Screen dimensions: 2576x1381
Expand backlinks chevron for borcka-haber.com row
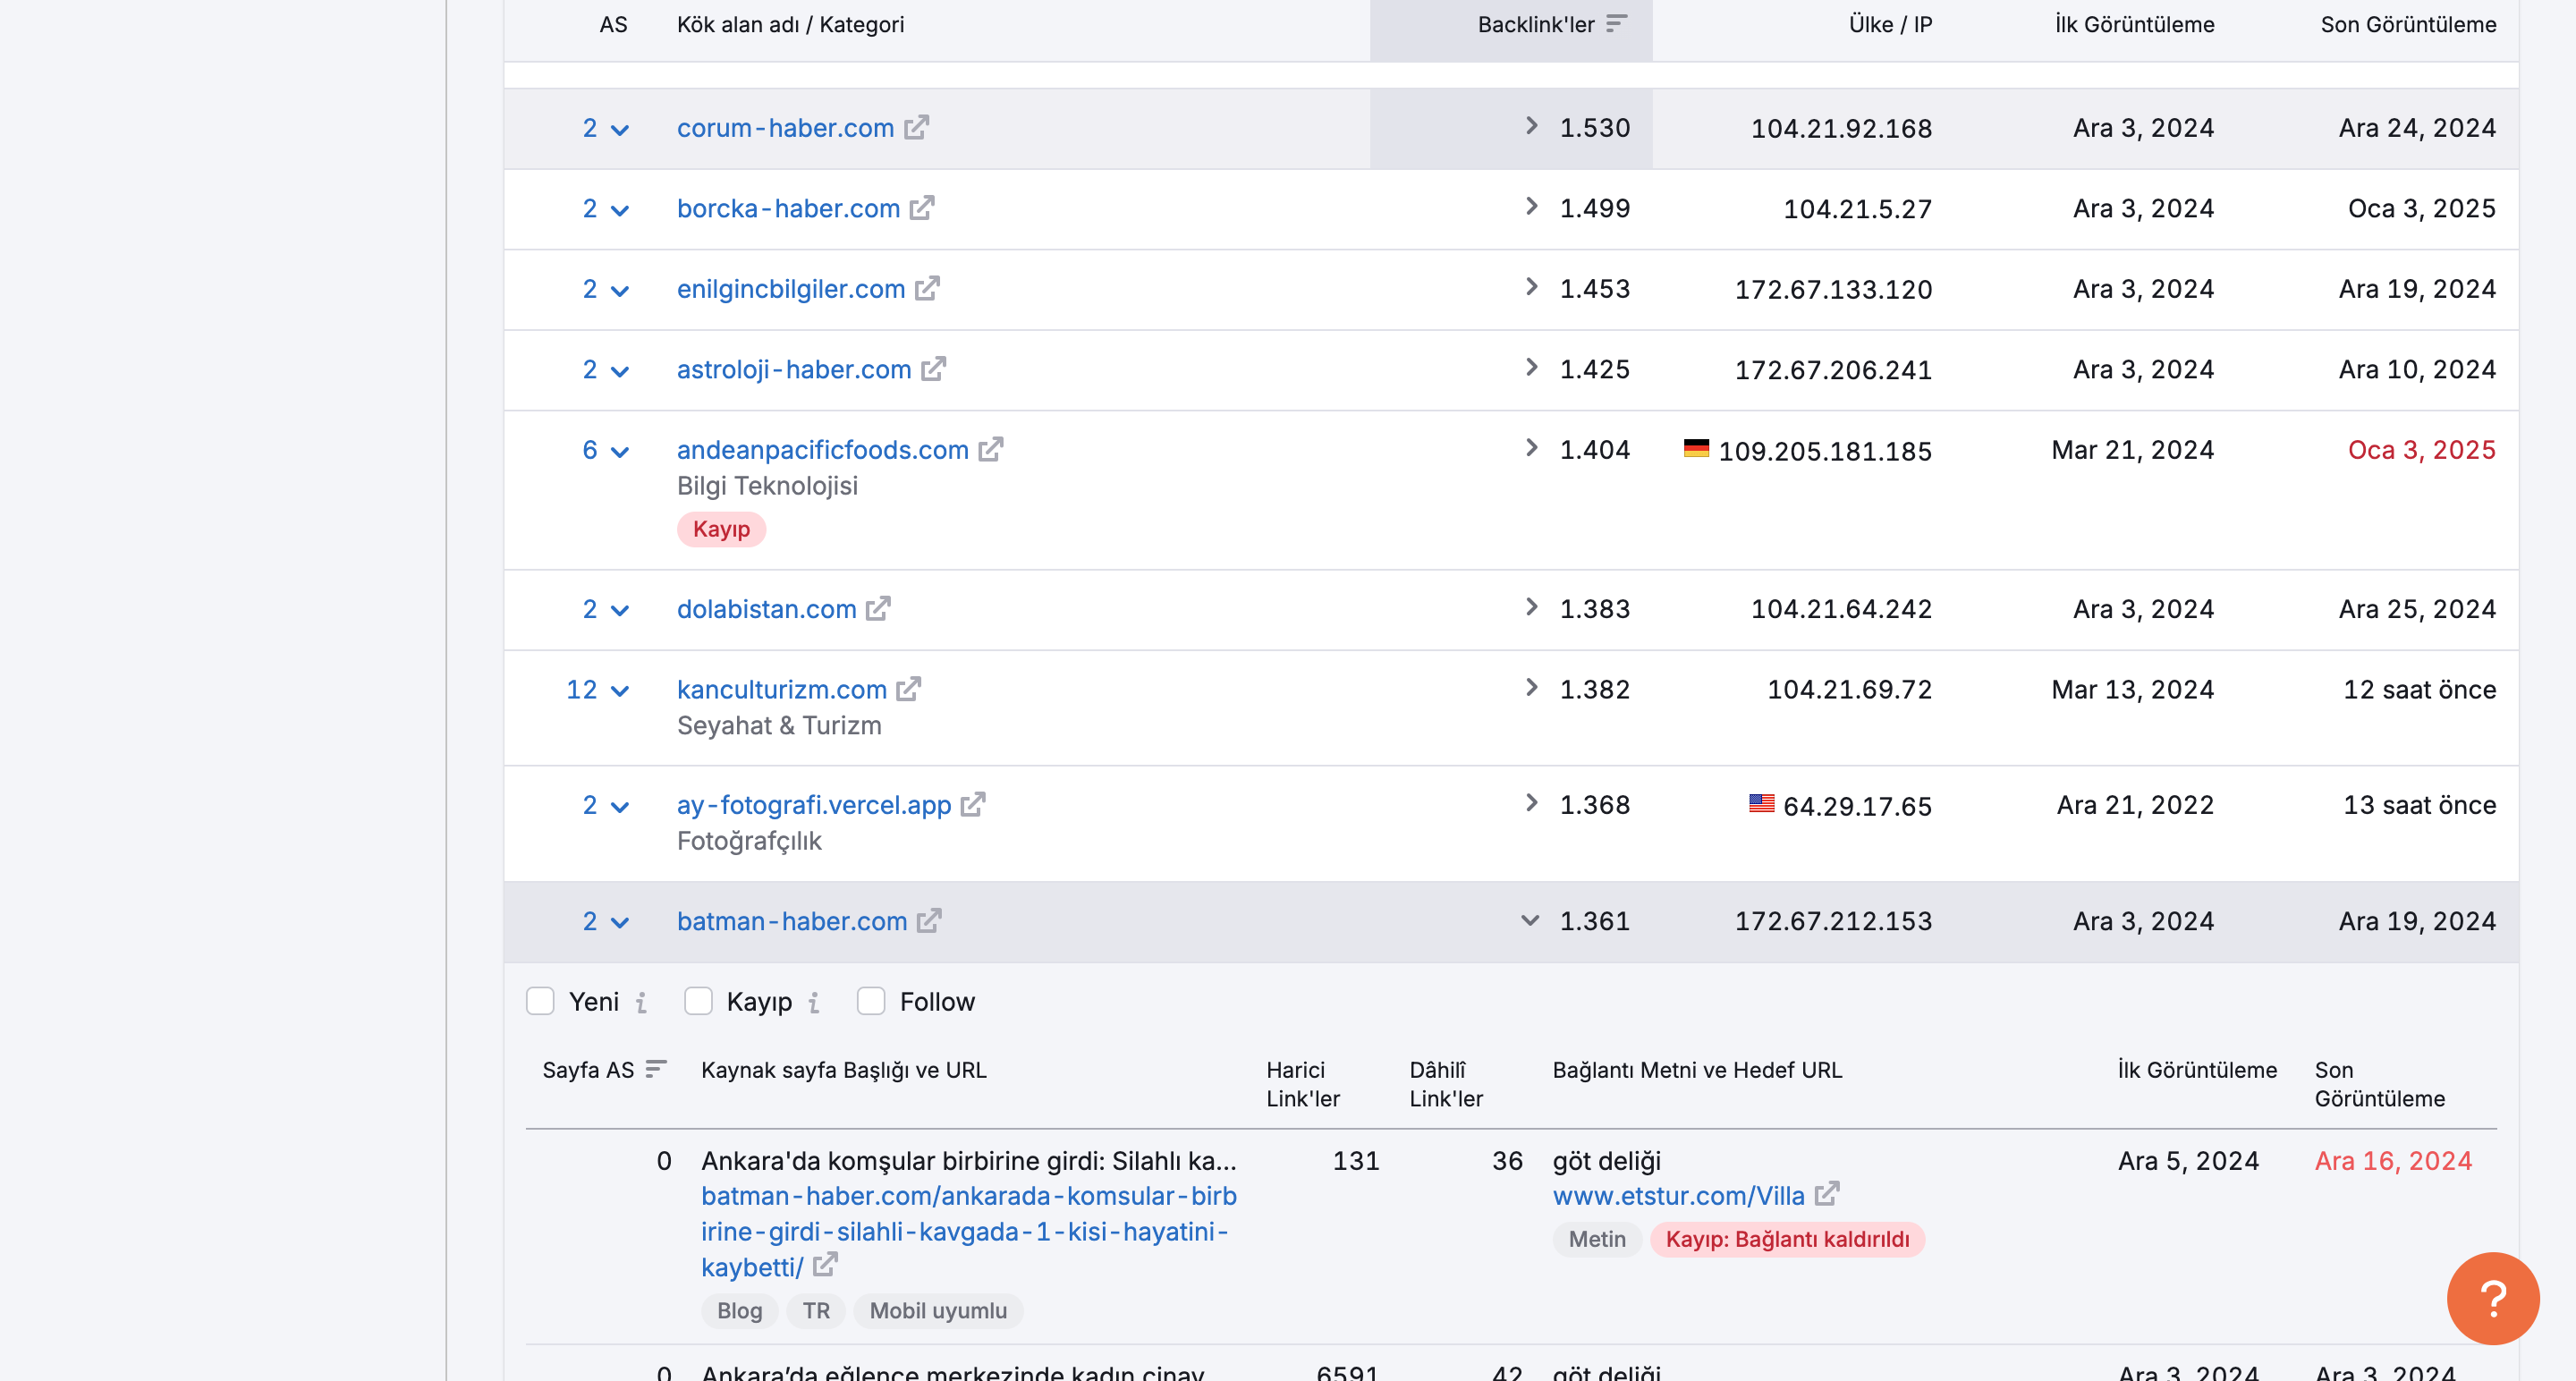click(1531, 205)
